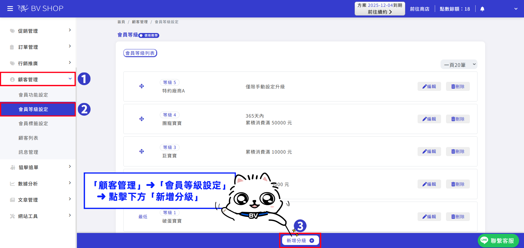This screenshot has height=248, width=524.
Task: Delete the 團寵寶寶 level
Action: pyautogui.click(x=458, y=119)
